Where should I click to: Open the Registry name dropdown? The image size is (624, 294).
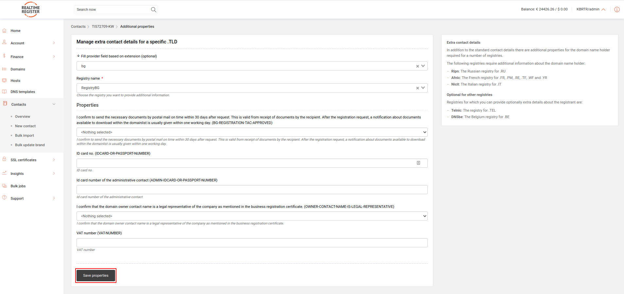(423, 88)
